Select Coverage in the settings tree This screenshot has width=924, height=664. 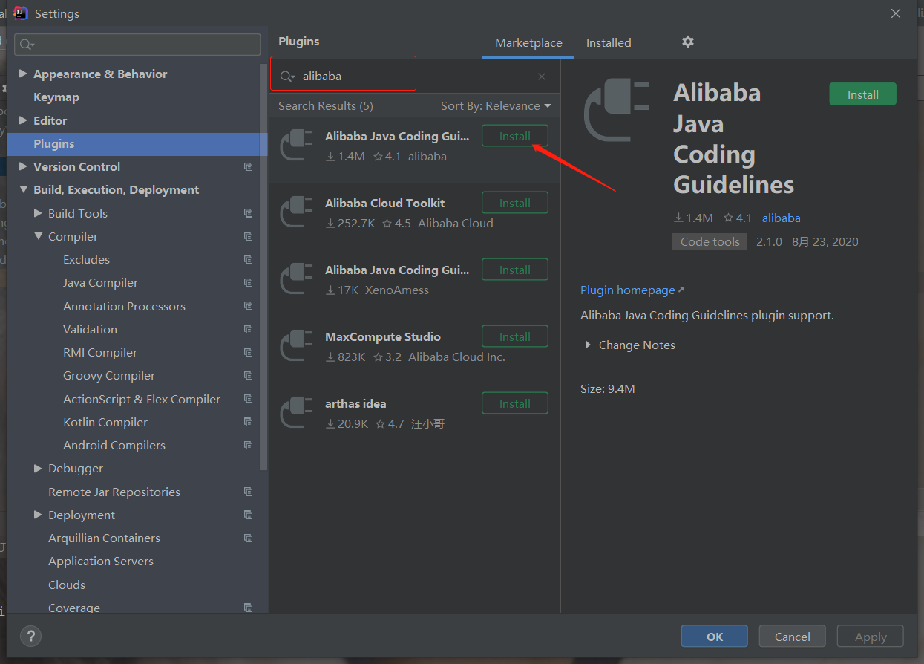click(74, 608)
